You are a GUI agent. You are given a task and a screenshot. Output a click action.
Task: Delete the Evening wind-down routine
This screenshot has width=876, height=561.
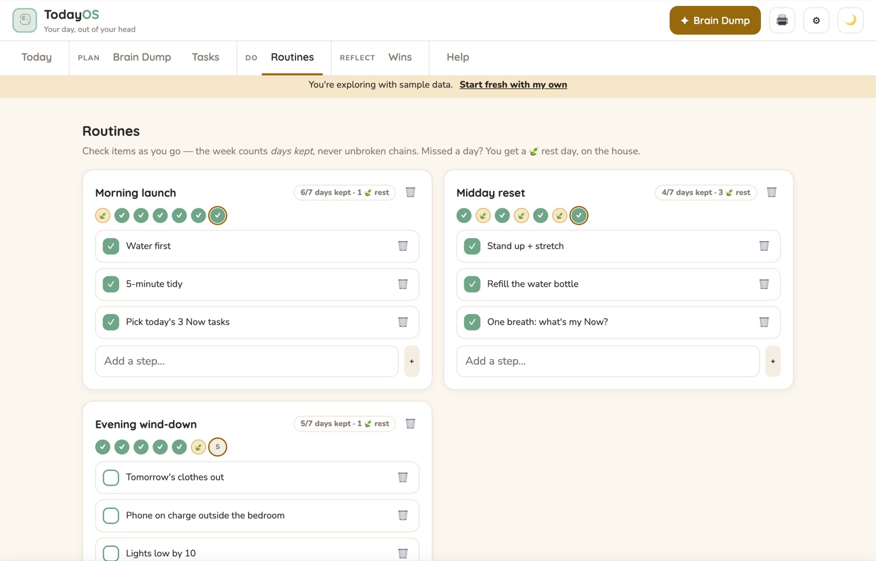click(x=411, y=424)
